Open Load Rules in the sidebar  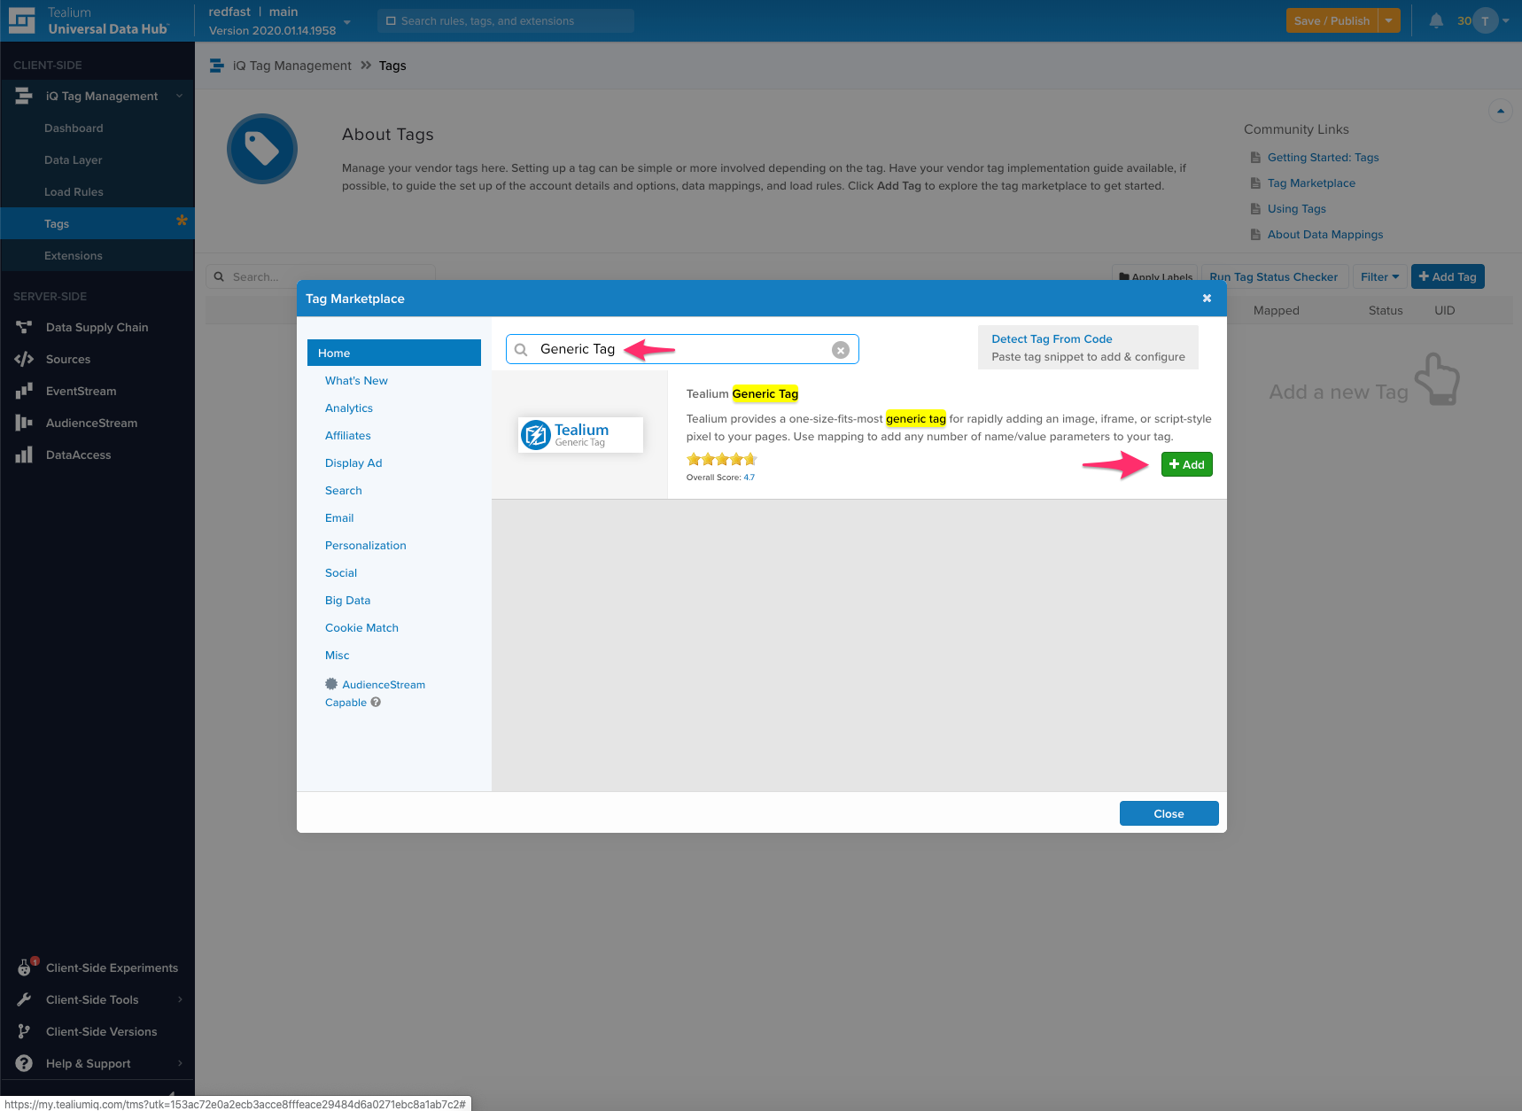pyautogui.click(x=74, y=192)
